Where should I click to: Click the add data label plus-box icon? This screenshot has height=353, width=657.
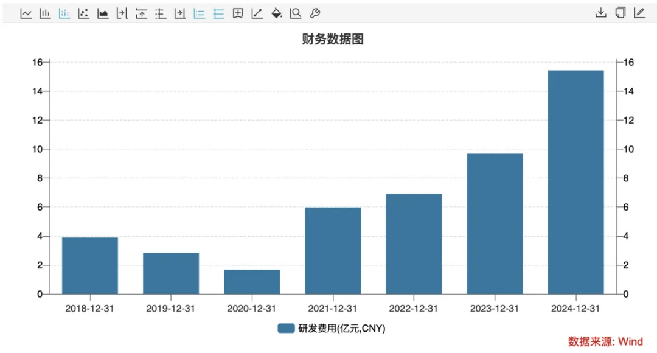point(238,13)
